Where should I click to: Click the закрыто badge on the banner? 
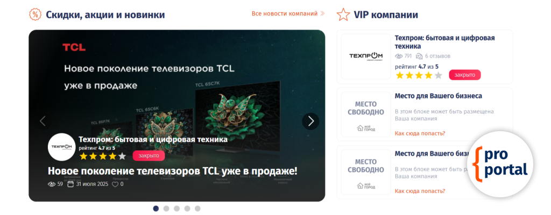(149, 156)
